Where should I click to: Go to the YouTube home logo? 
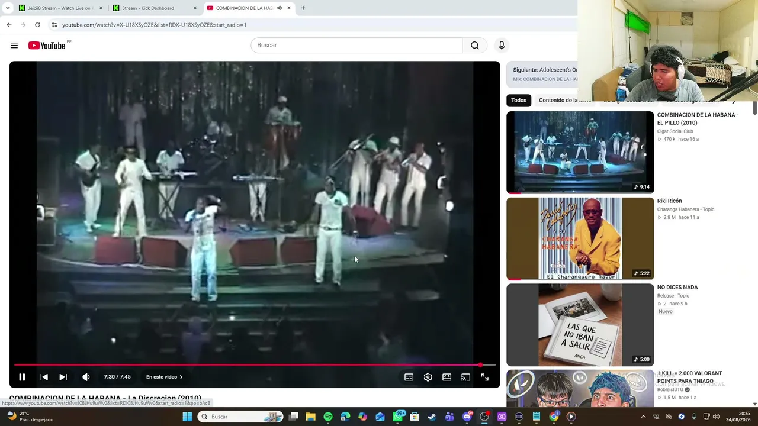47,46
